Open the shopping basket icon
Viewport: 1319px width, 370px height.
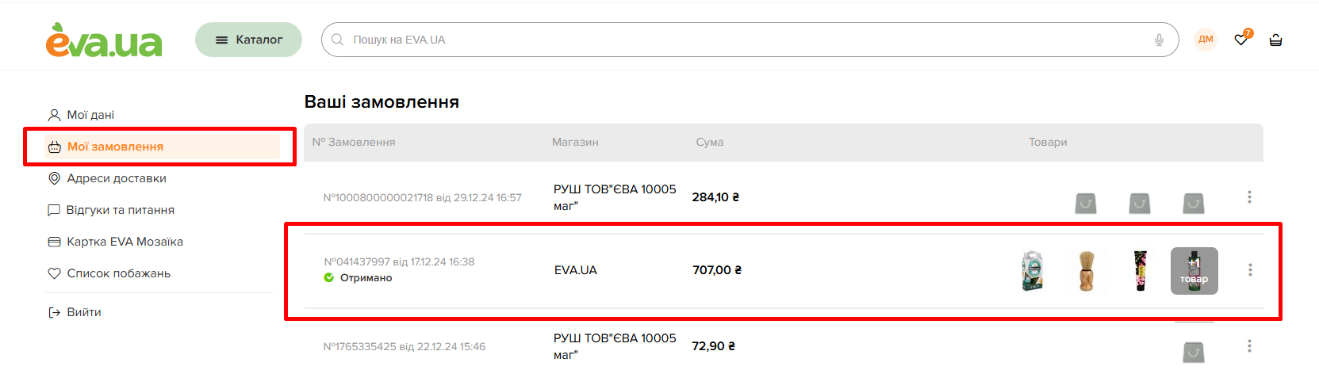pos(1275,40)
